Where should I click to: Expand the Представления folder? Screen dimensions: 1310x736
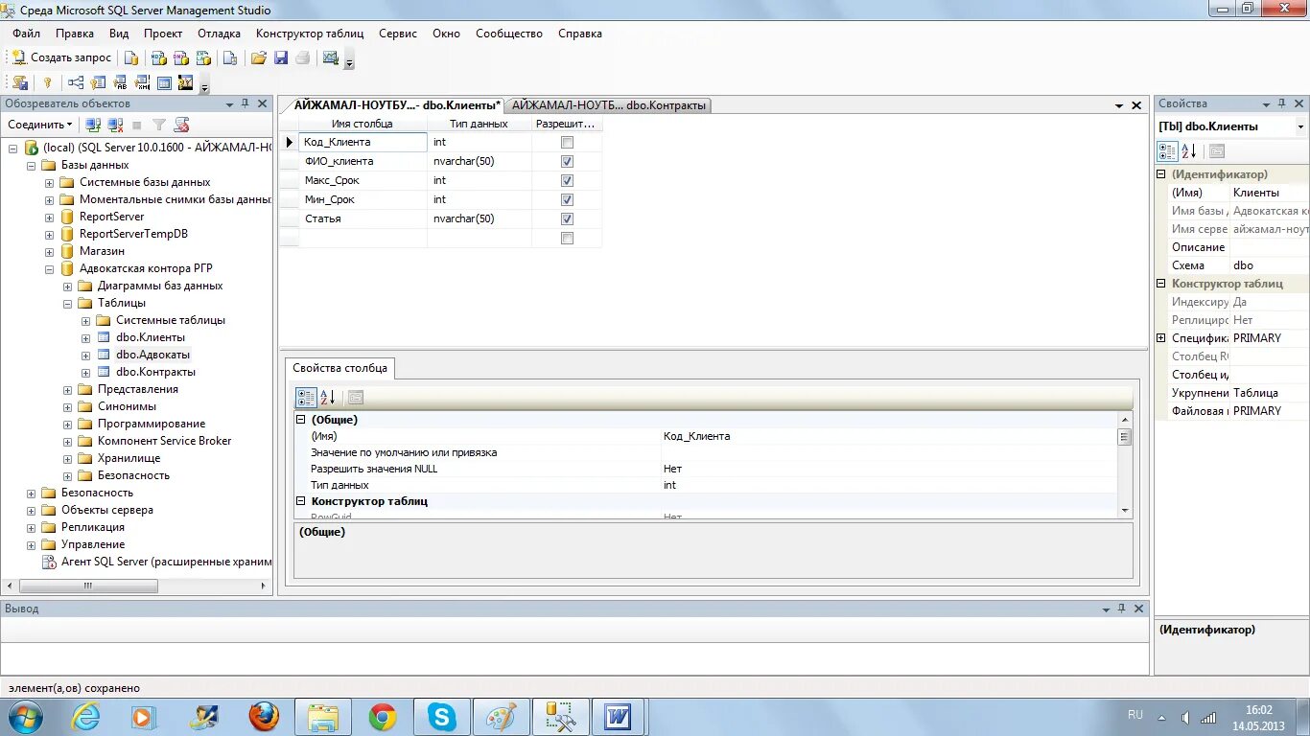tap(68, 389)
